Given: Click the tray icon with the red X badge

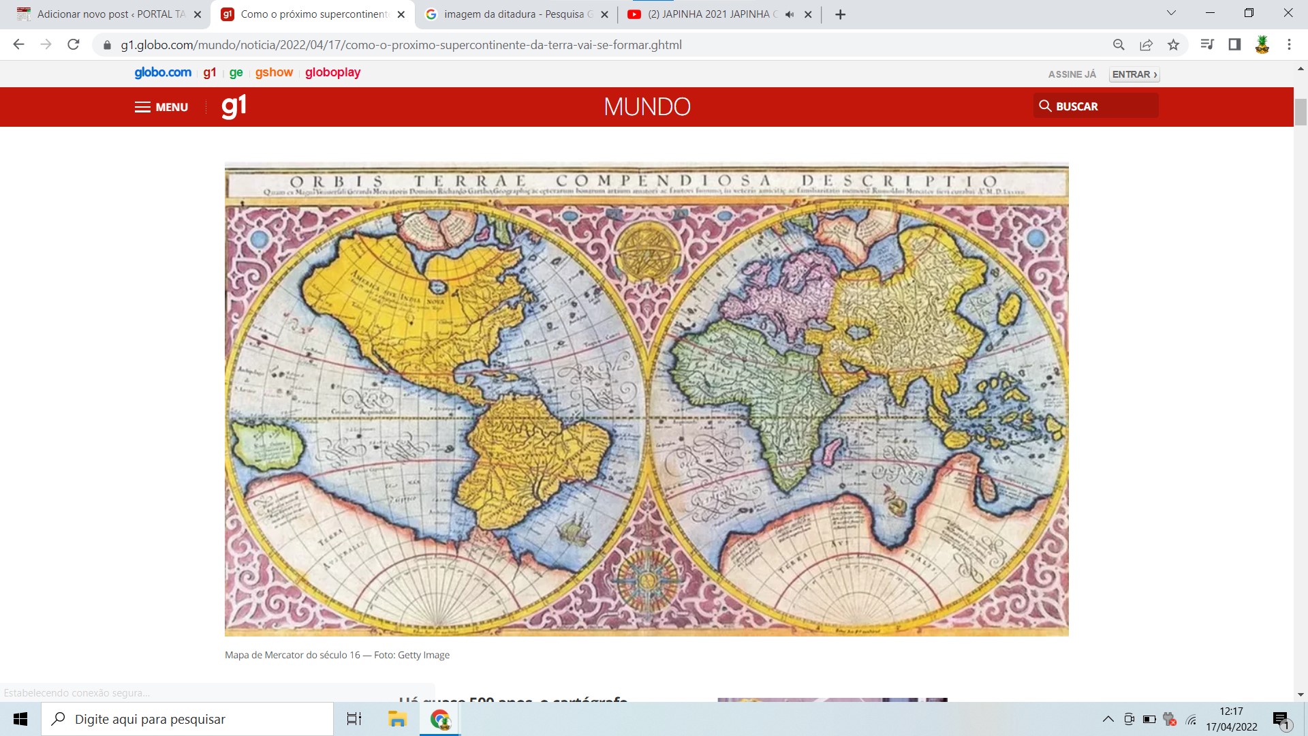Looking at the screenshot, I should 1170,719.
